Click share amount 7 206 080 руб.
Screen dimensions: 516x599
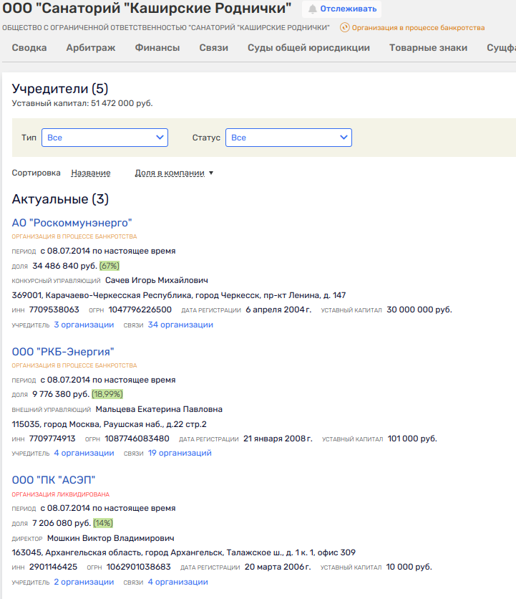[x=62, y=523]
